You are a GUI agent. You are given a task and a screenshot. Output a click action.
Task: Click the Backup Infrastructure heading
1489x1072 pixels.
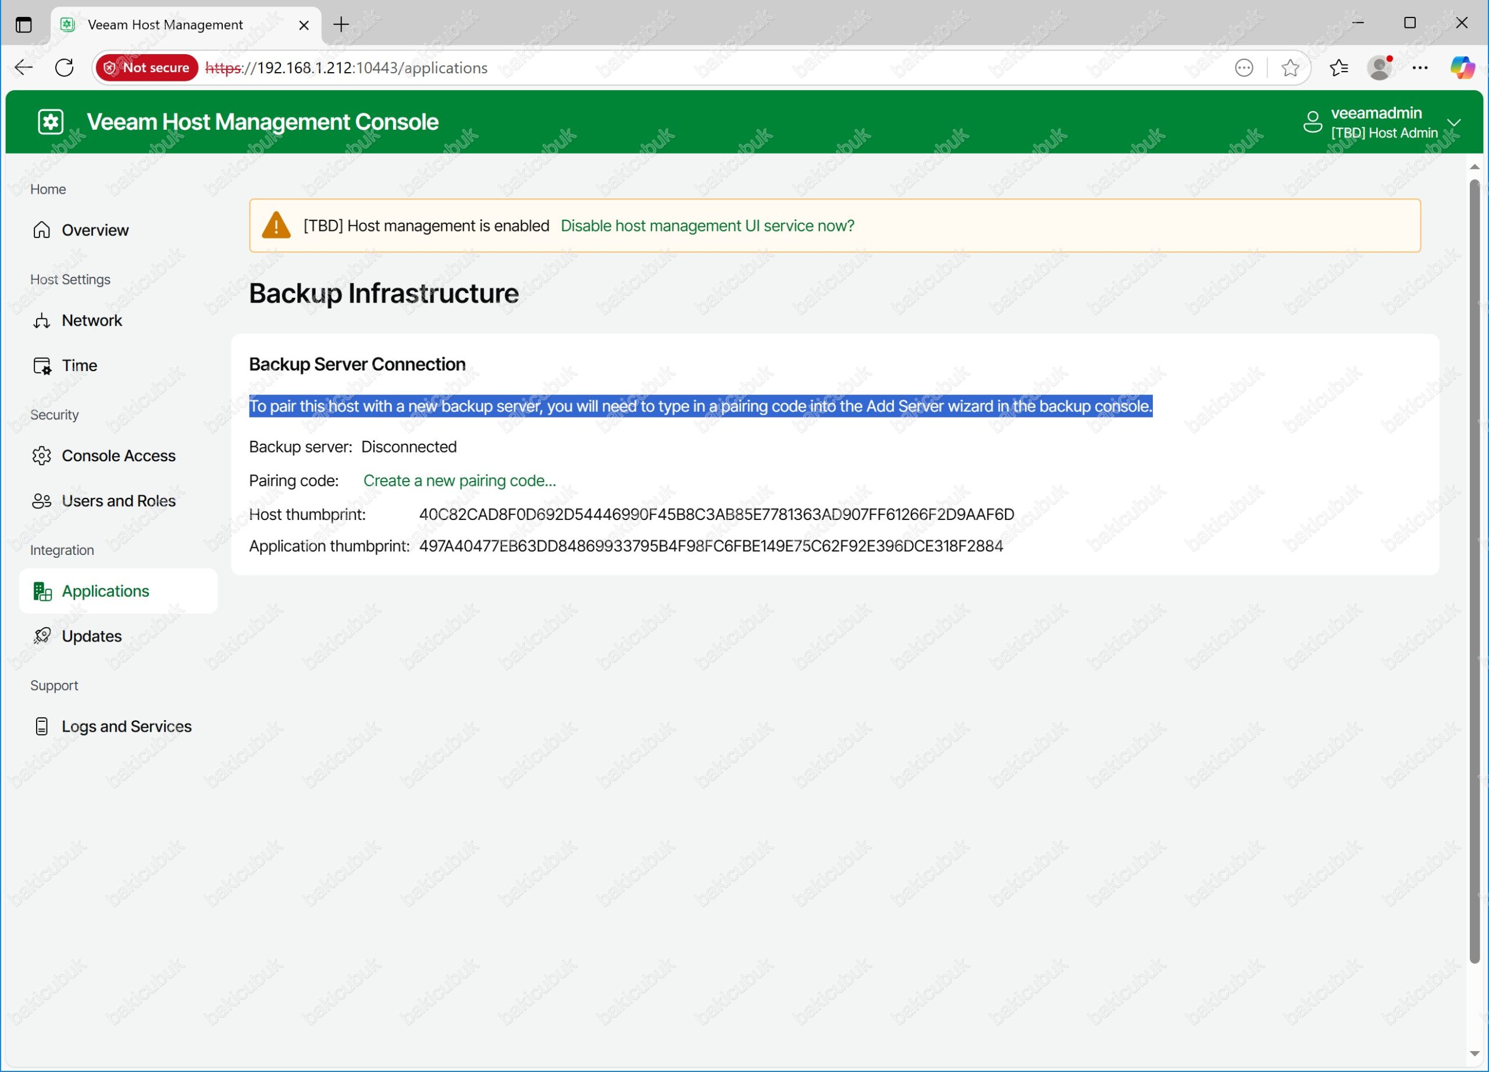[383, 293]
